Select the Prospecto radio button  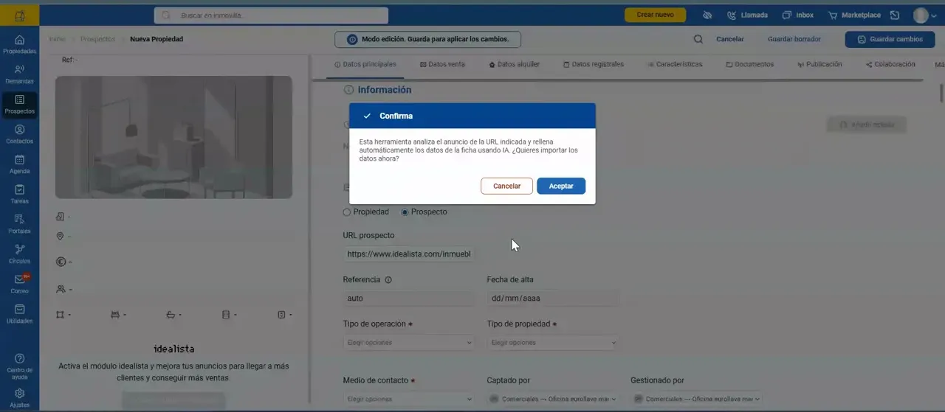[405, 212]
